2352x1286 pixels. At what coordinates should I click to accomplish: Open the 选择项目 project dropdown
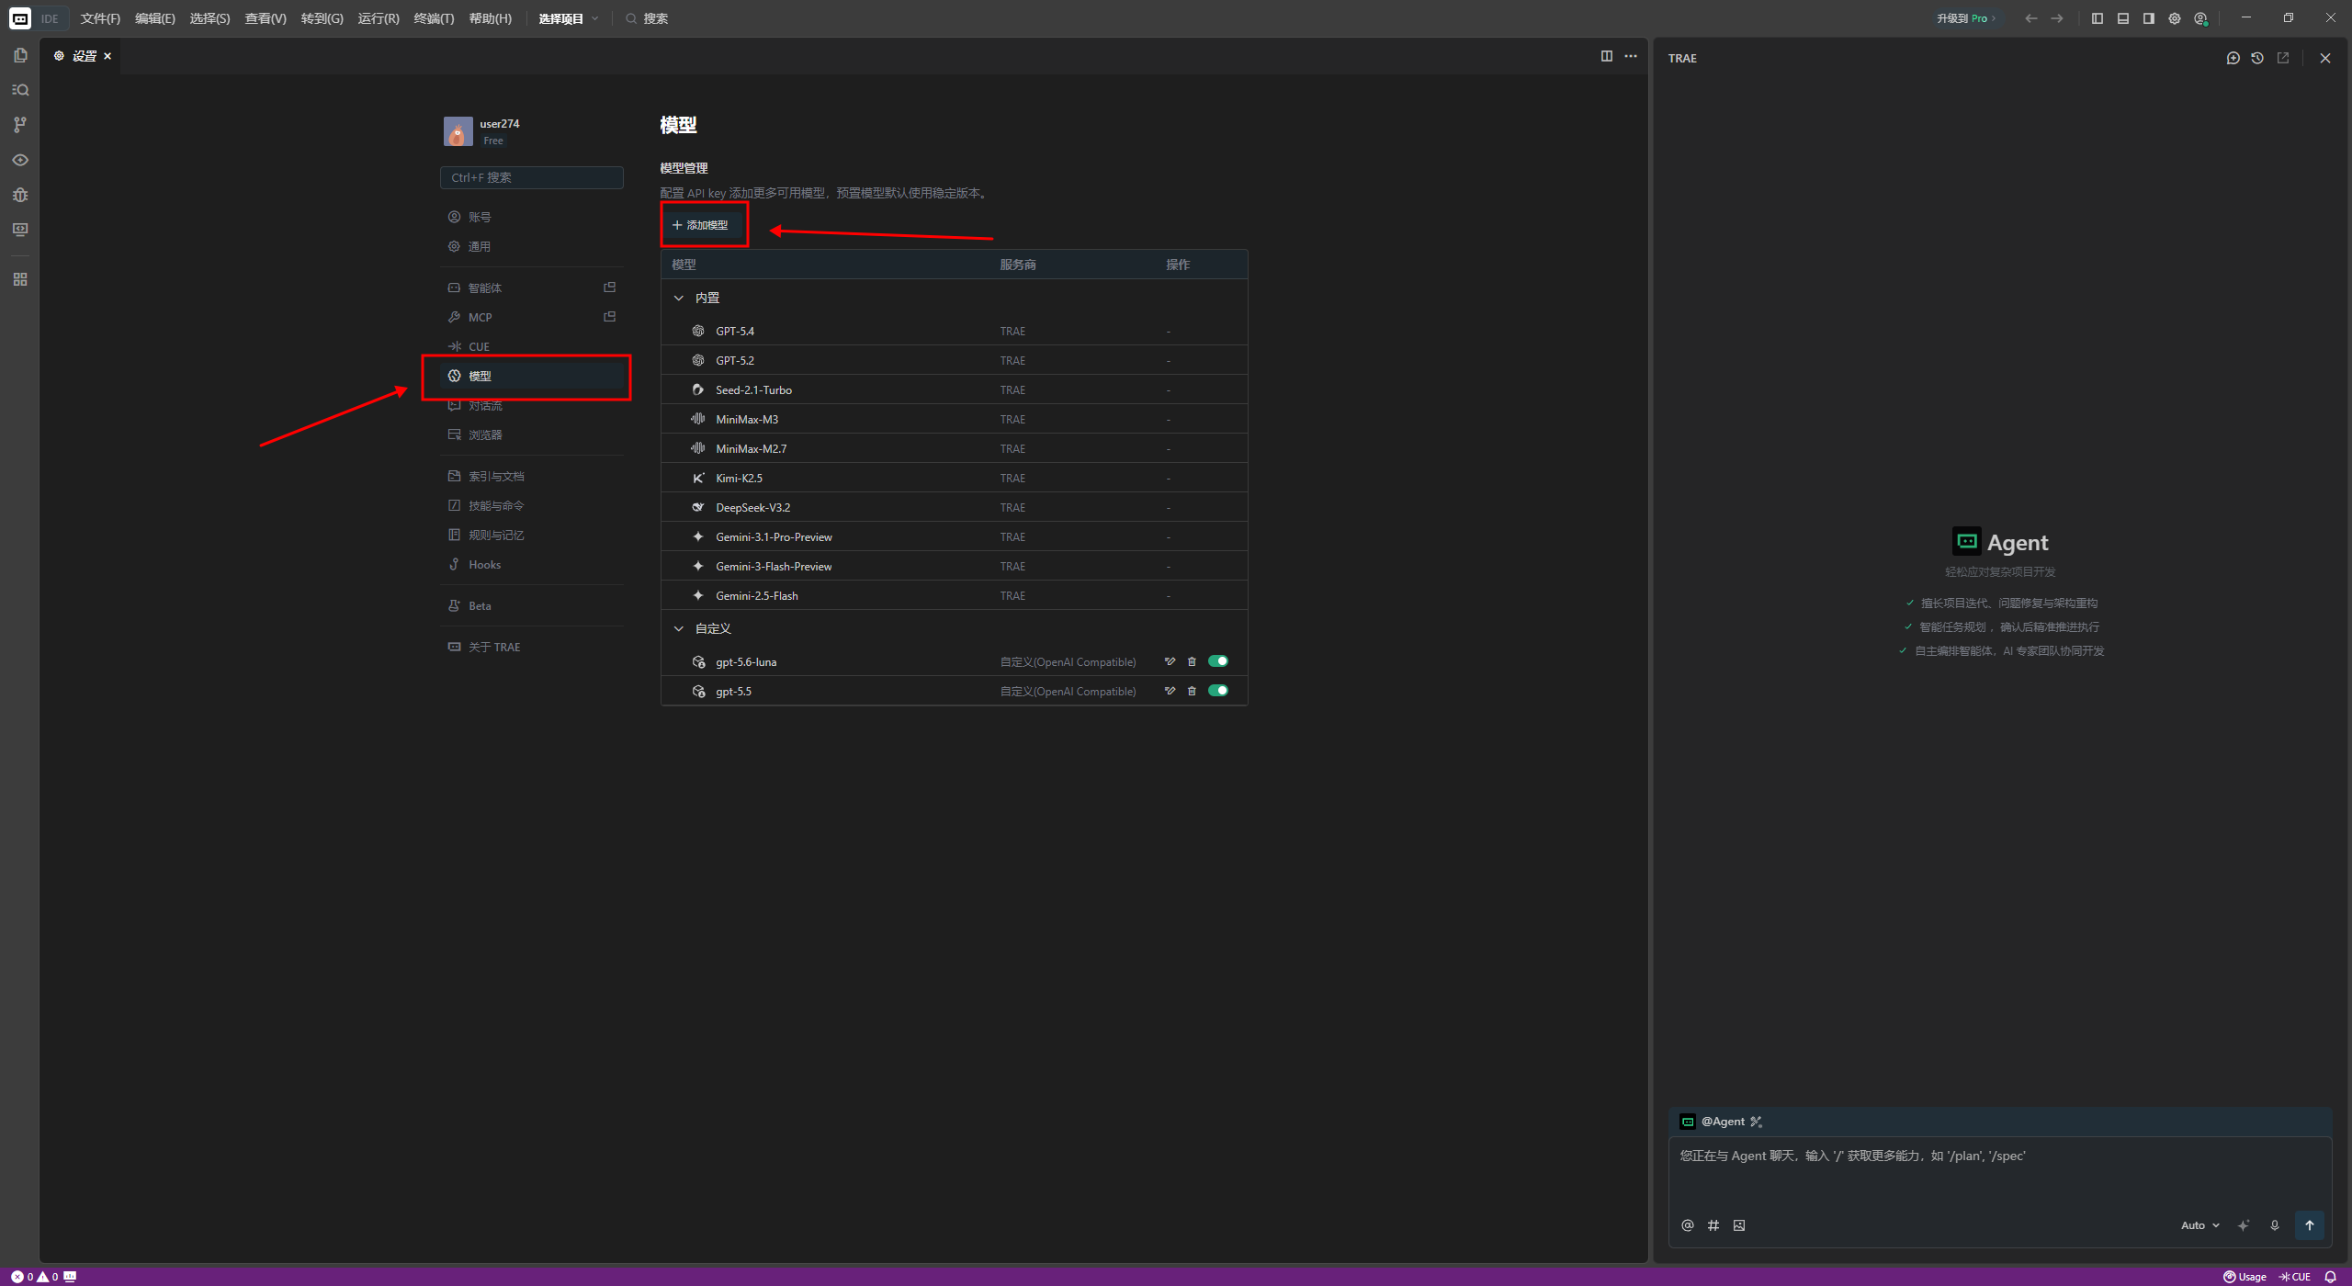[x=569, y=18]
